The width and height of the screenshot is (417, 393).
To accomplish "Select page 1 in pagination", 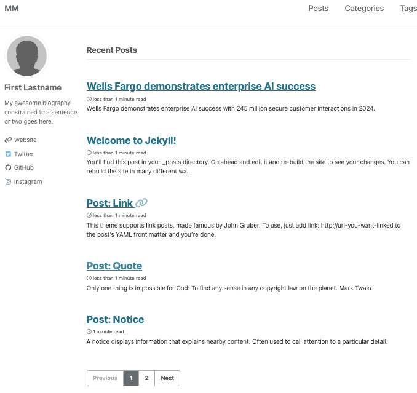I will [x=131, y=378].
